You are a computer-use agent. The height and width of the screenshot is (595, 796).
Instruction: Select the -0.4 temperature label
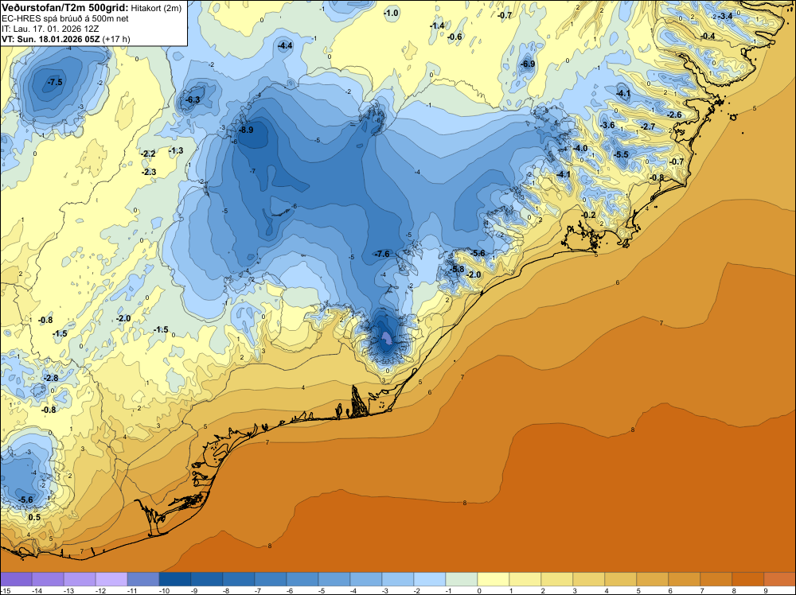click(708, 36)
